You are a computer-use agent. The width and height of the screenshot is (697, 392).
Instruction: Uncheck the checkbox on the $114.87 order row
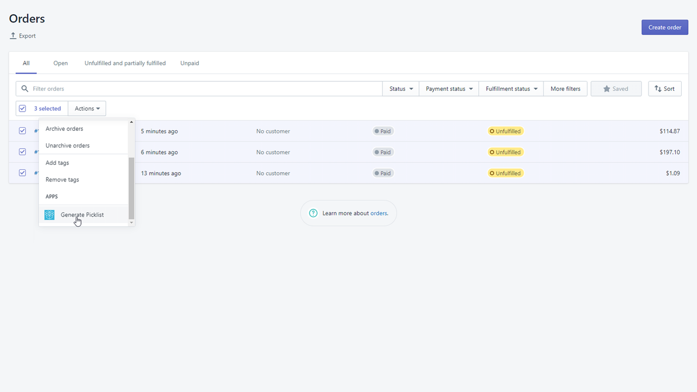pos(22,131)
